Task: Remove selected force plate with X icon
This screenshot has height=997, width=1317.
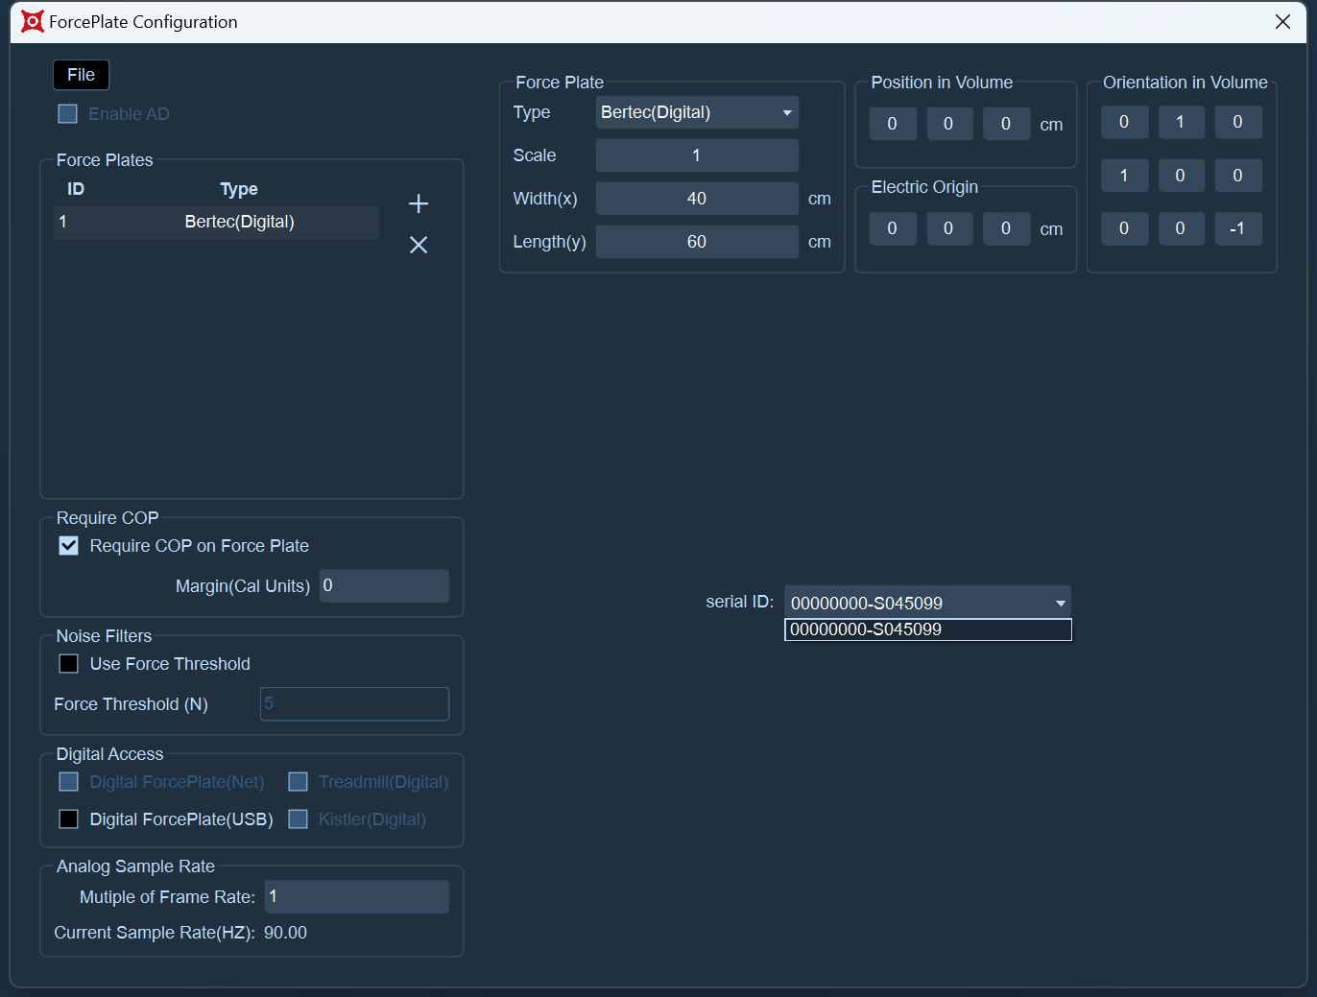Action: click(419, 245)
